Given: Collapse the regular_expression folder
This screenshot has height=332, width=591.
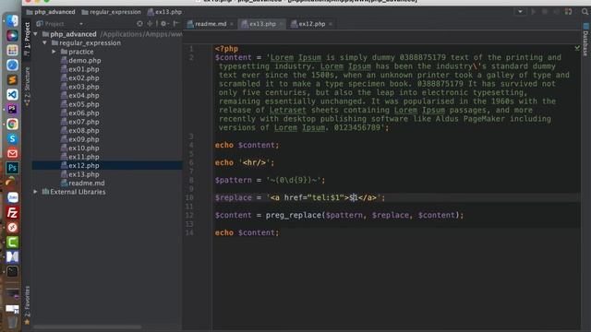Looking at the screenshot, I should (45, 43).
